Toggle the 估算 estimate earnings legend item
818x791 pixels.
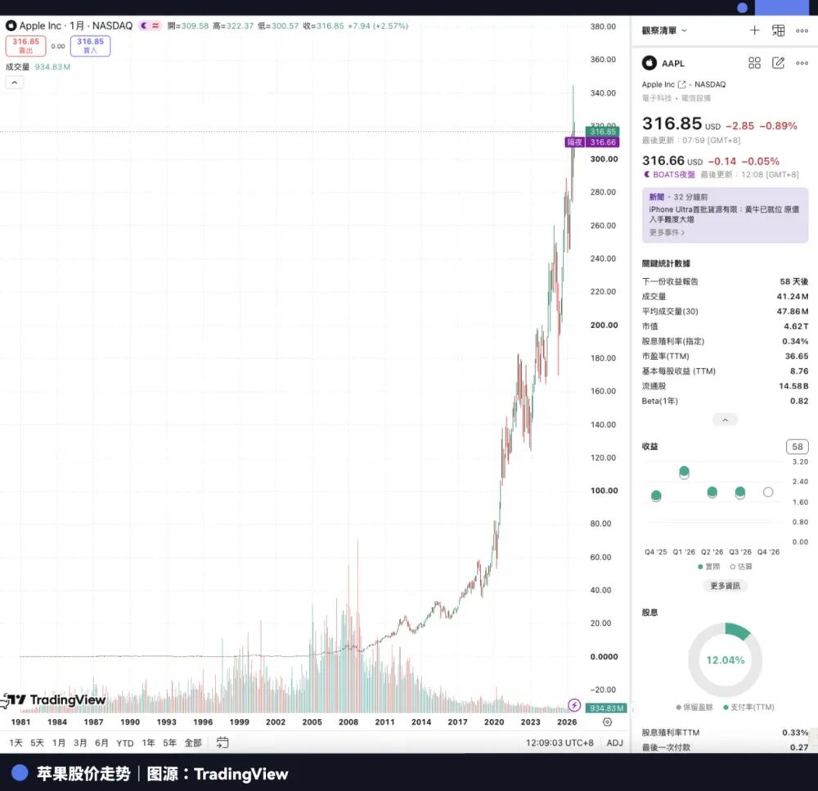[x=741, y=567]
